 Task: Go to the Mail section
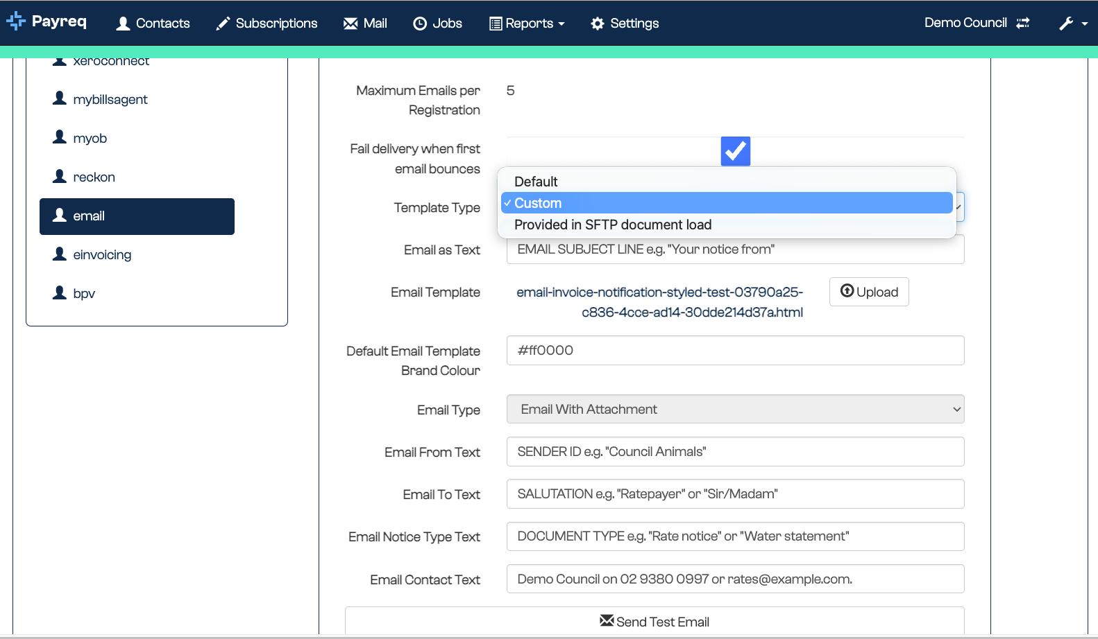pos(365,24)
